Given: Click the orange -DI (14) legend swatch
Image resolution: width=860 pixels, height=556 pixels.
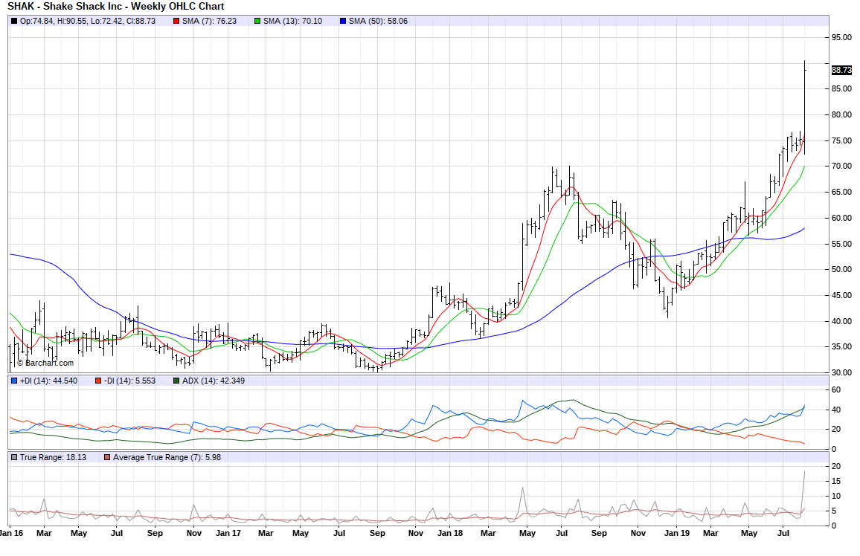Looking at the screenshot, I should click(x=98, y=381).
